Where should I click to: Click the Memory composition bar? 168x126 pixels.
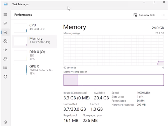(x=113, y=80)
